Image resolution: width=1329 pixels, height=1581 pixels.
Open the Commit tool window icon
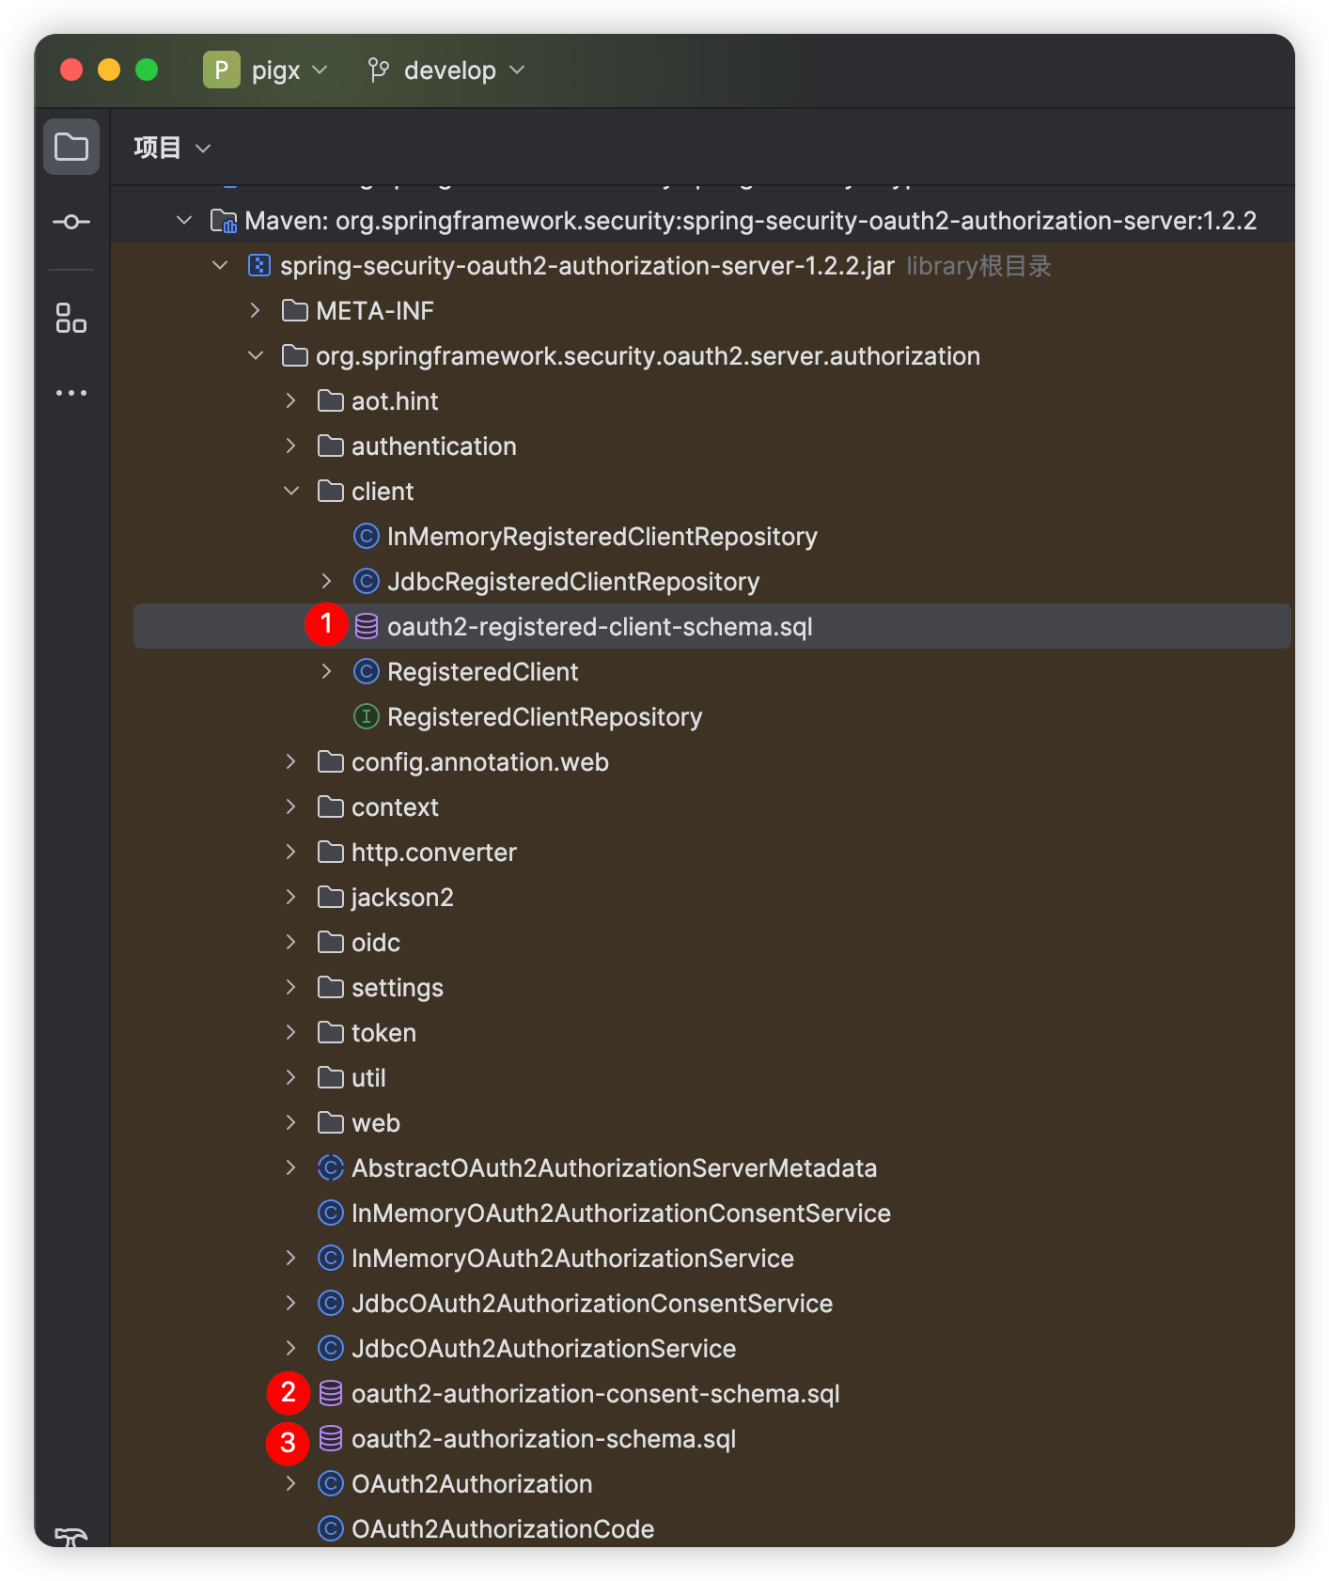click(71, 222)
